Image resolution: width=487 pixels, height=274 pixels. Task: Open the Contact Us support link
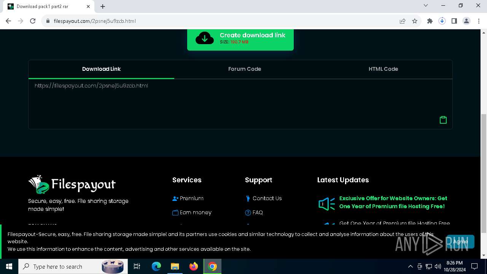pyautogui.click(x=267, y=198)
